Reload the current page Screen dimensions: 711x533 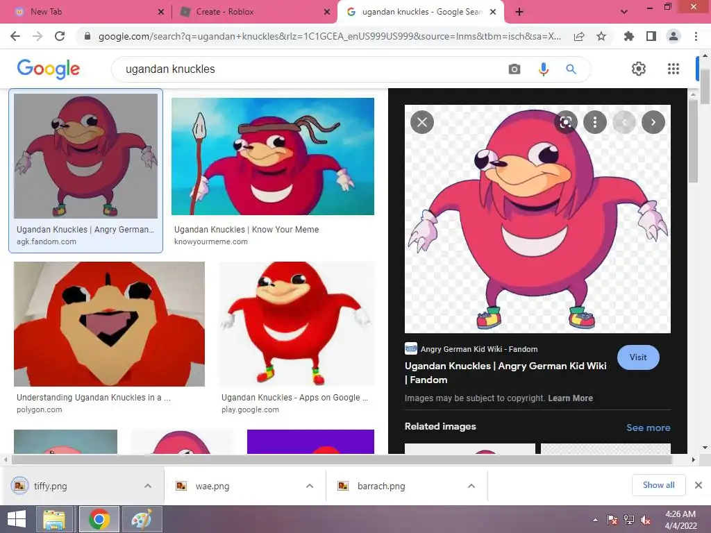click(60, 36)
